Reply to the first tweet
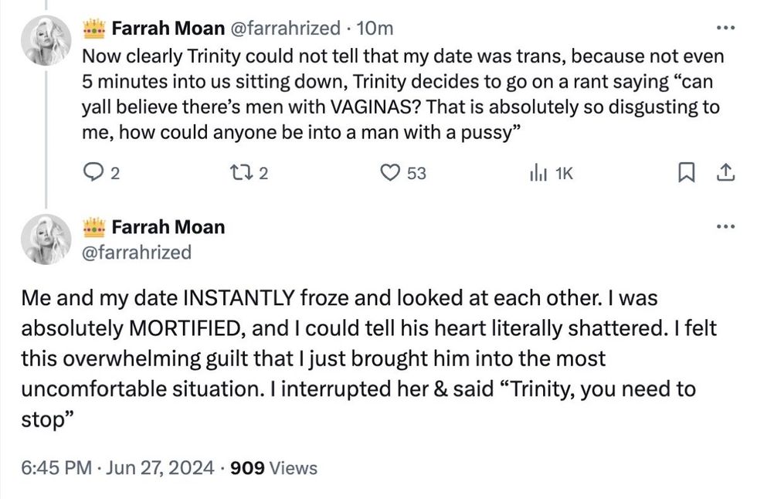757x499 pixels. tap(95, 174)
